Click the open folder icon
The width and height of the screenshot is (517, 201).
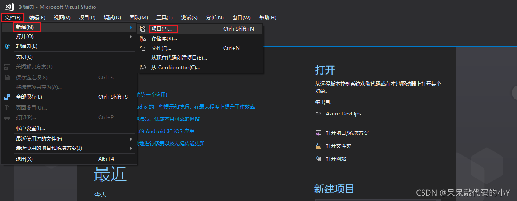point(318,146)
